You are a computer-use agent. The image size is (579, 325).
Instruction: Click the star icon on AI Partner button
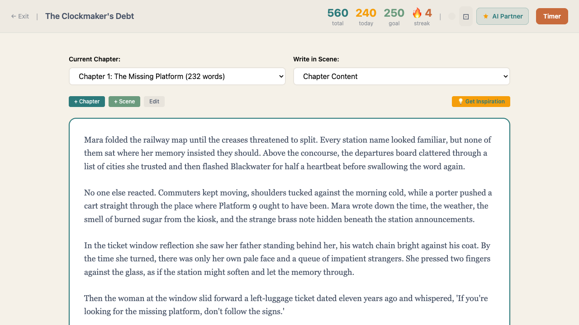click(485, 16)
